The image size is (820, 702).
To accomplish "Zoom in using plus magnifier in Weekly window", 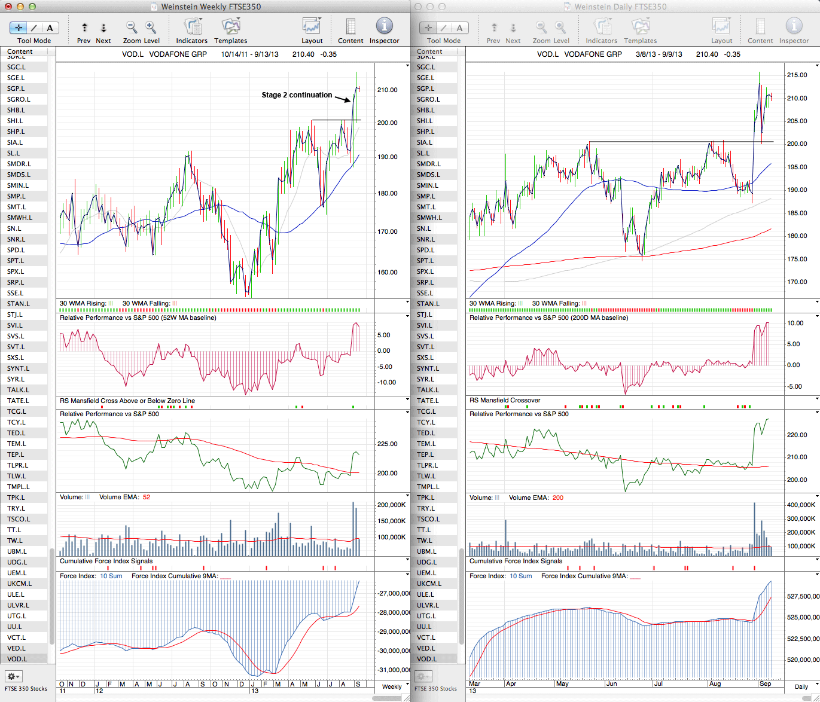I will point(151,27).
